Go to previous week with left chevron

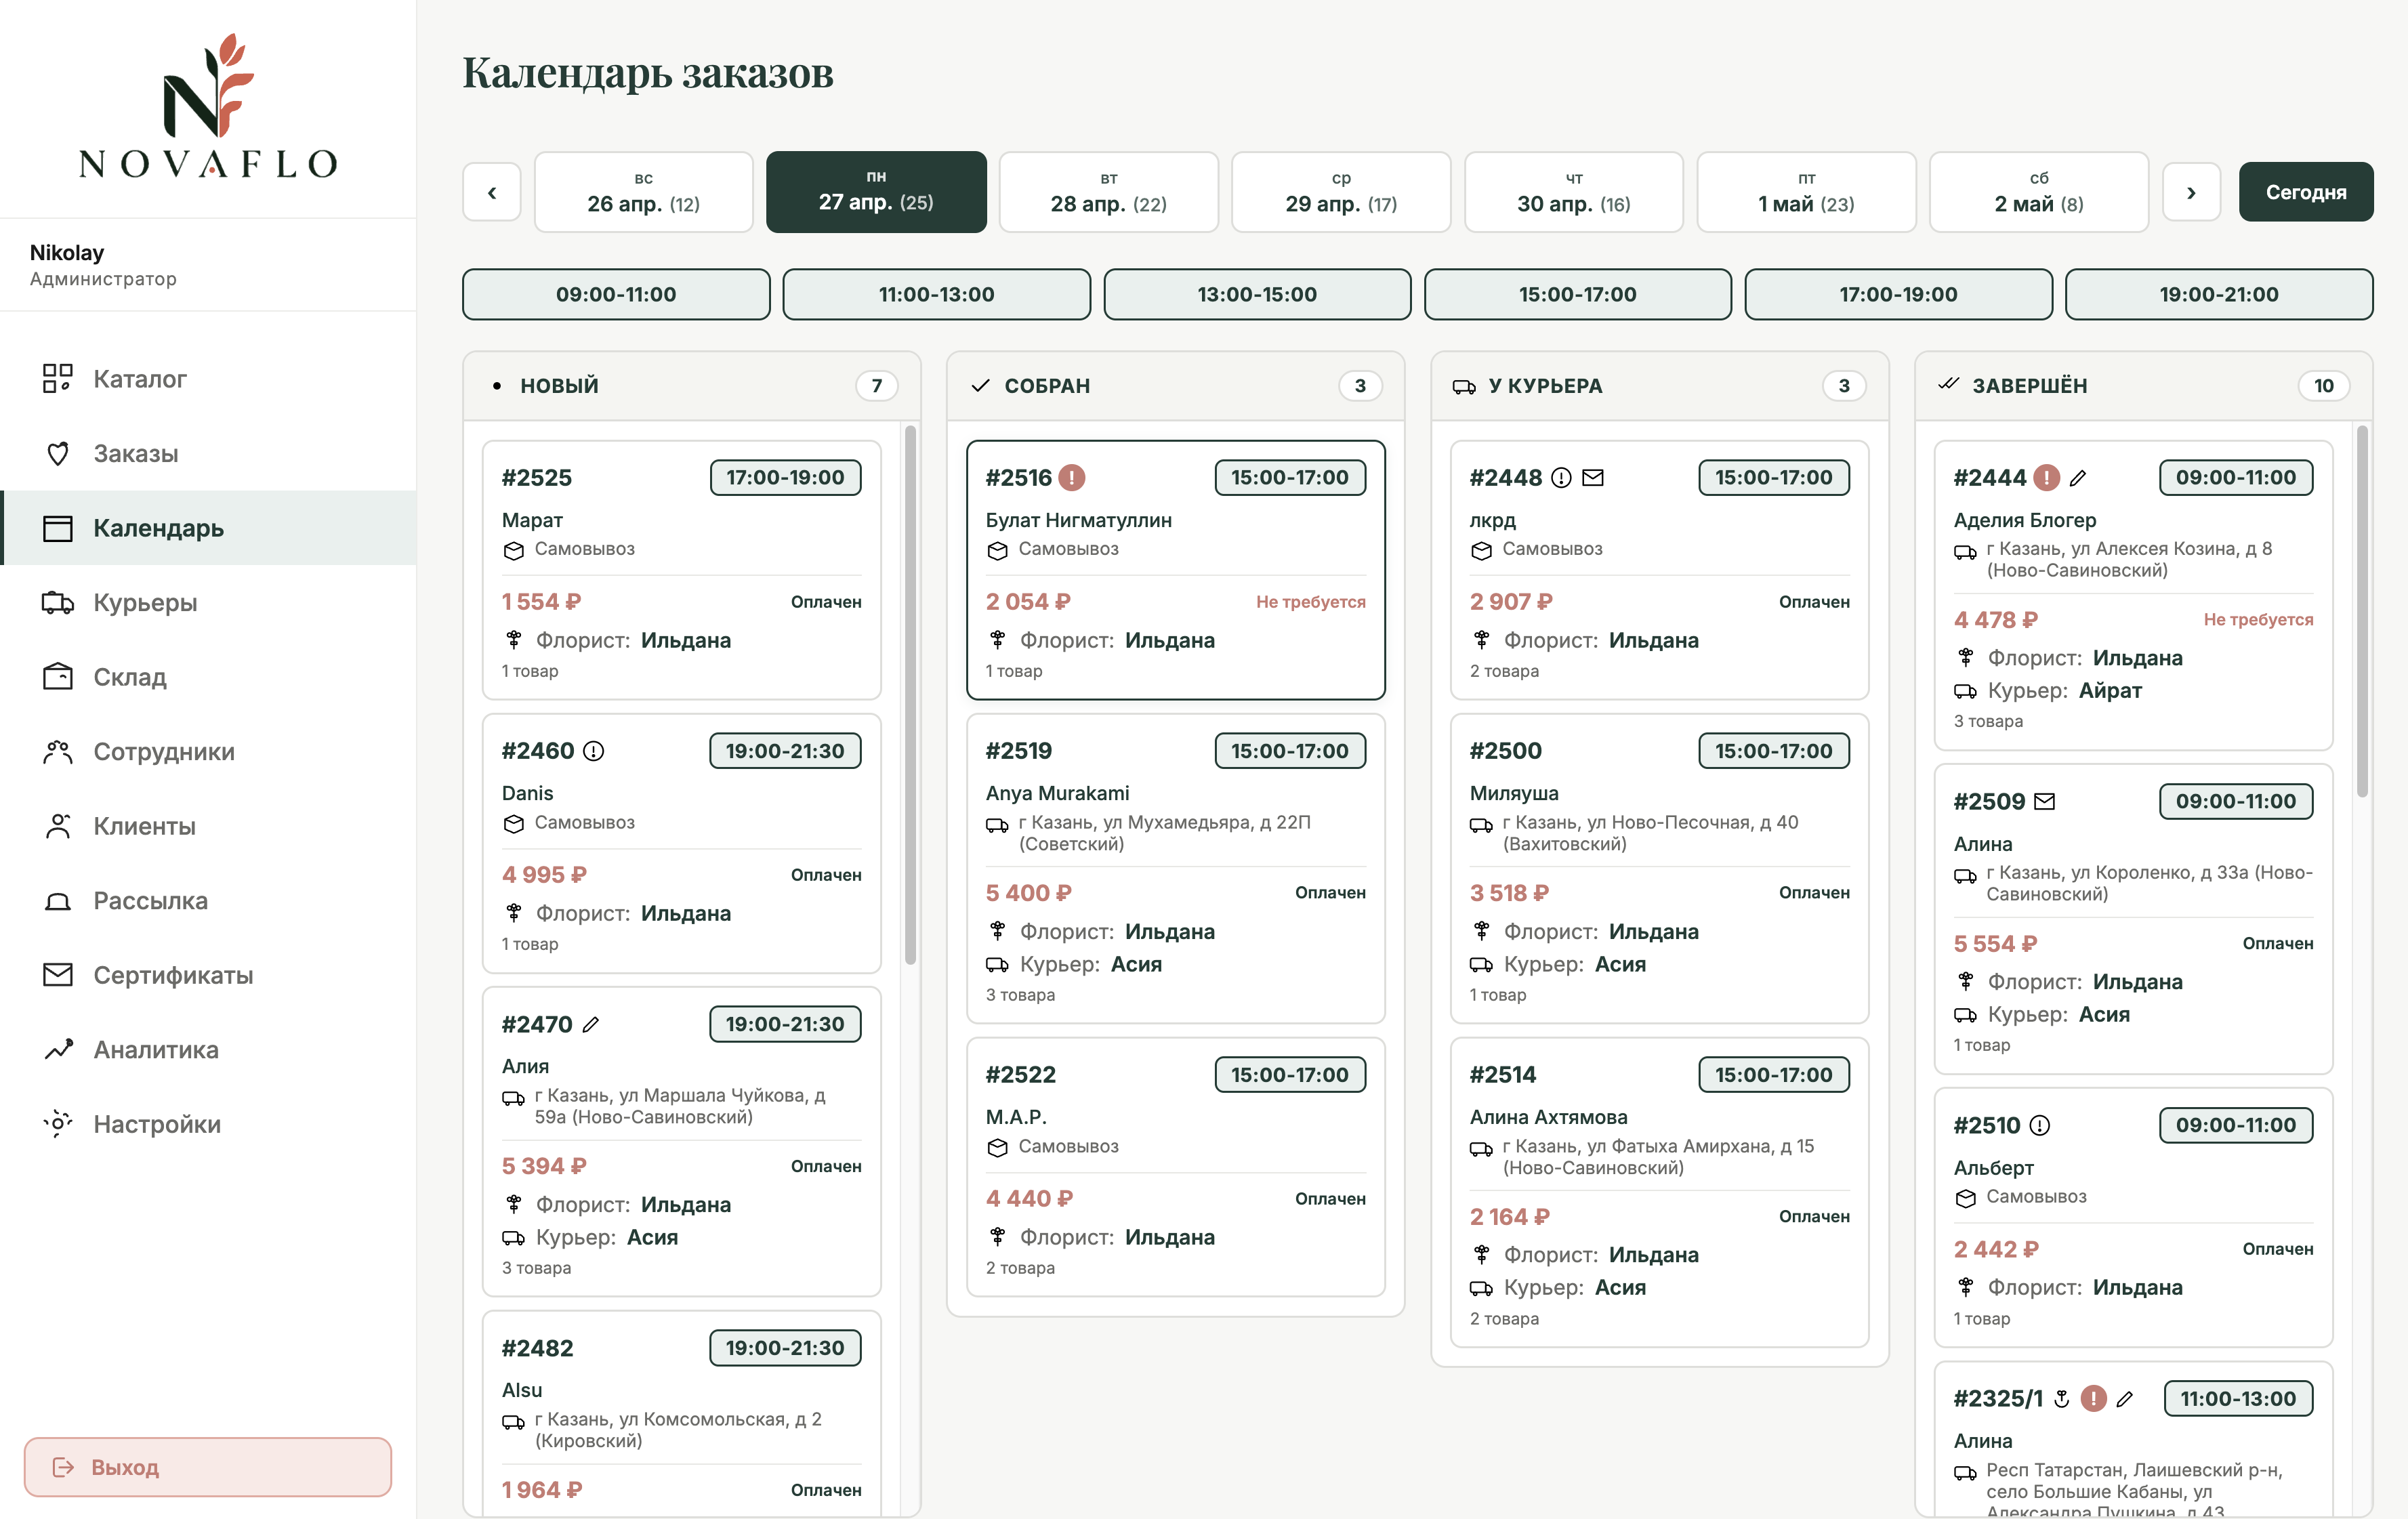pos(492,192)
